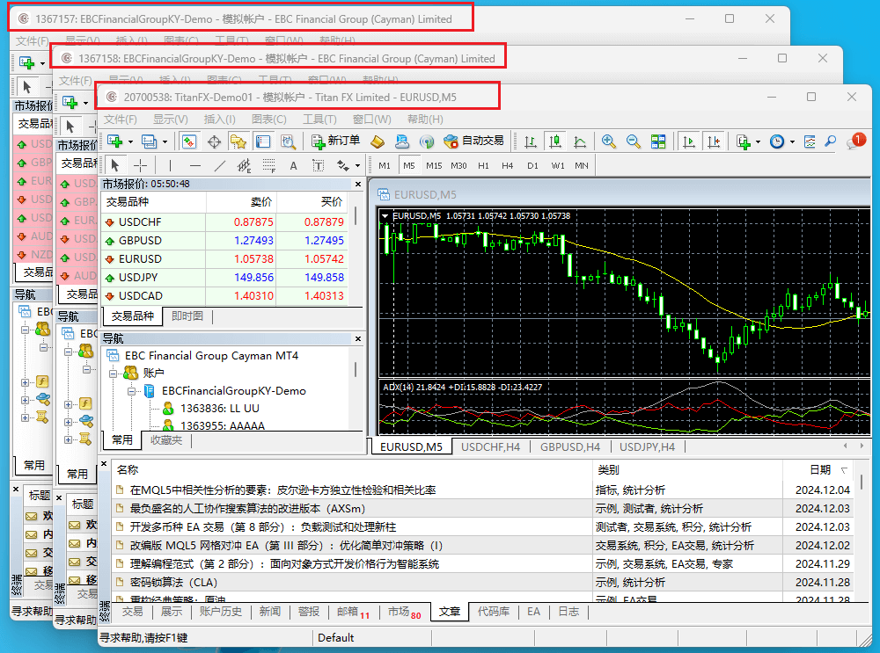Switch chart to line chart icon
This screenshot has width=880, height=653.
click(580, 141)
